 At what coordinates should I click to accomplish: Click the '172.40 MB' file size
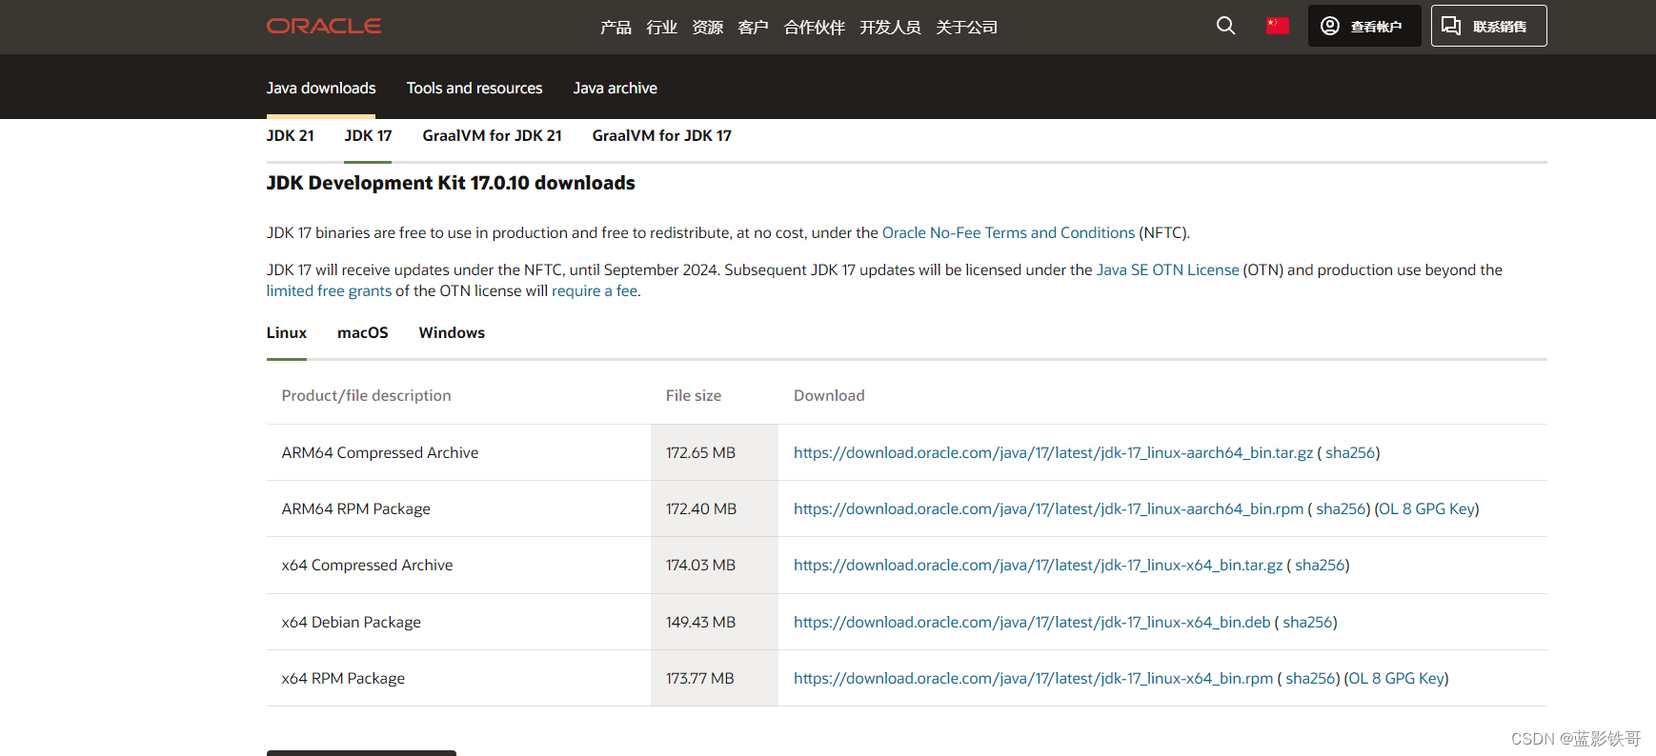701,508
